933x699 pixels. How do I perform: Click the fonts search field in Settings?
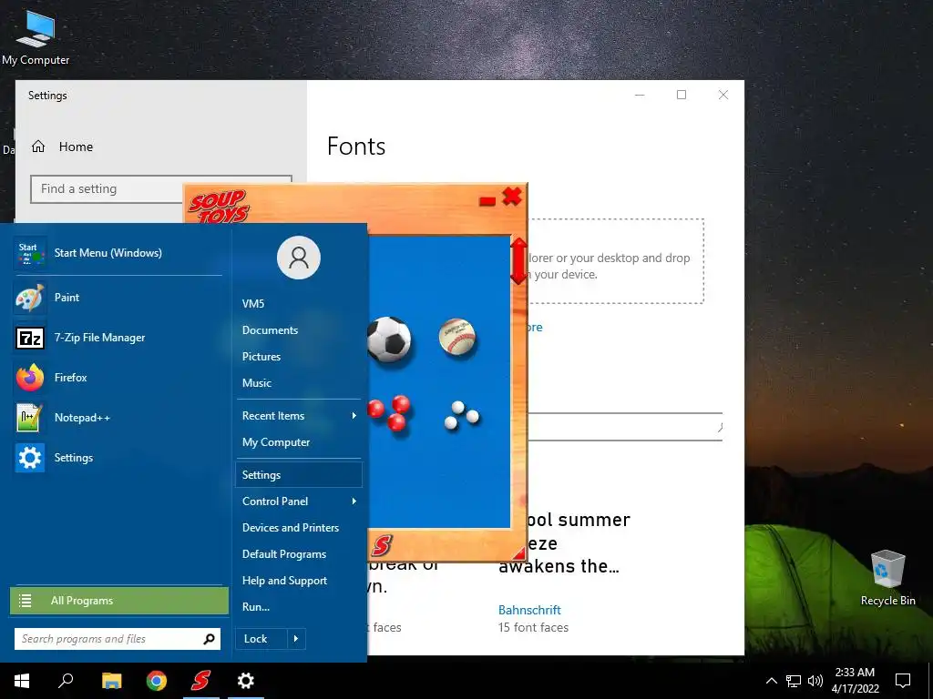point(625,427)
